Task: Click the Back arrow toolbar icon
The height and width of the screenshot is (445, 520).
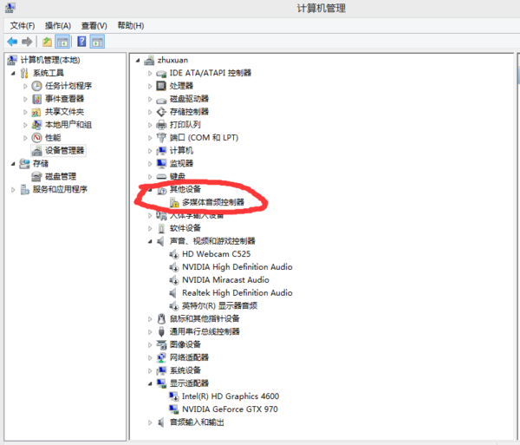Action: pos(12,42)
